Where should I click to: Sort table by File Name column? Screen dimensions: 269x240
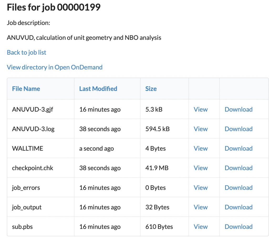[x=26, y=89]
